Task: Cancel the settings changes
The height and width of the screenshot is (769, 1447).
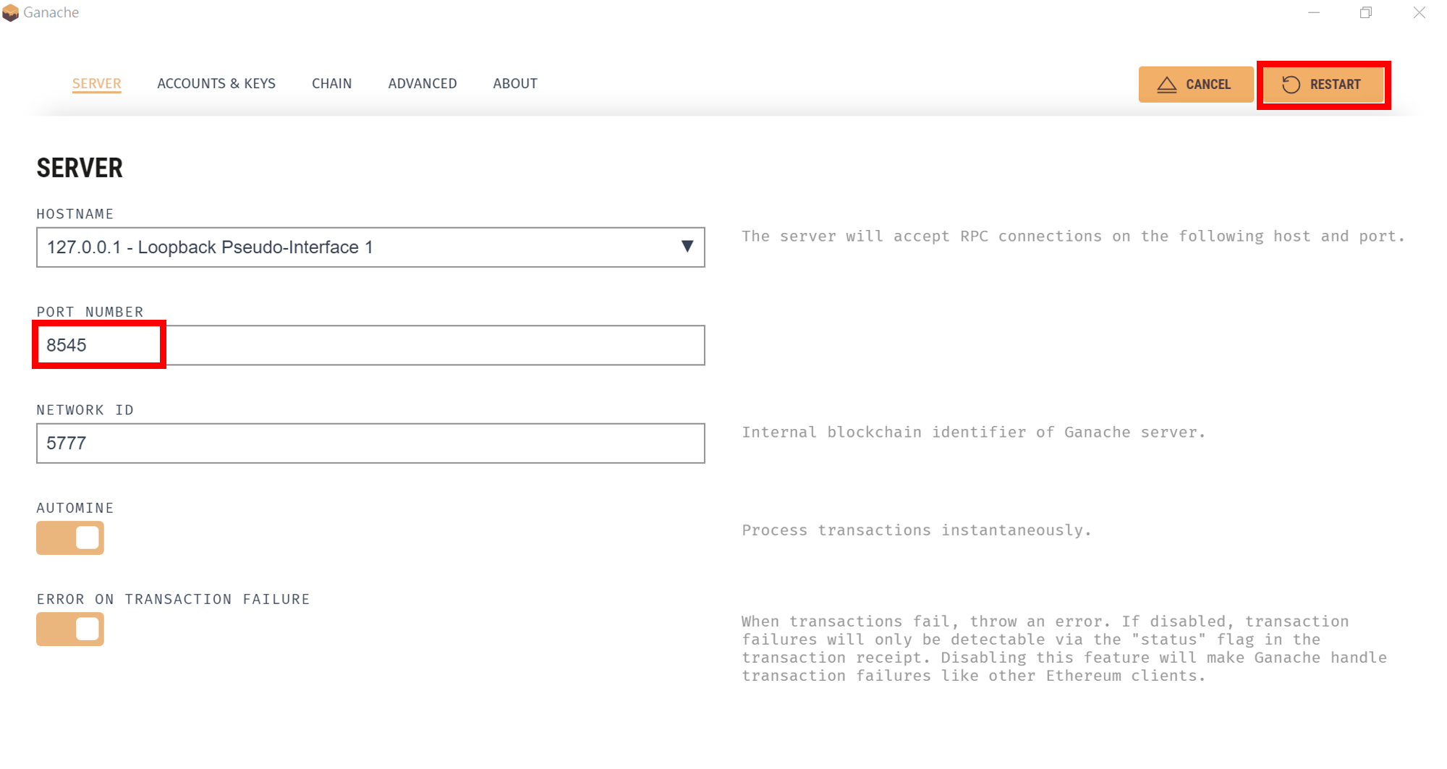Action: click(1196, 85)
